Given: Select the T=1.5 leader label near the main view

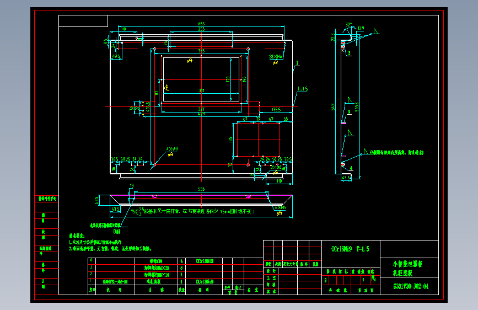Looking at the screenshot, I should click(303, 89).
